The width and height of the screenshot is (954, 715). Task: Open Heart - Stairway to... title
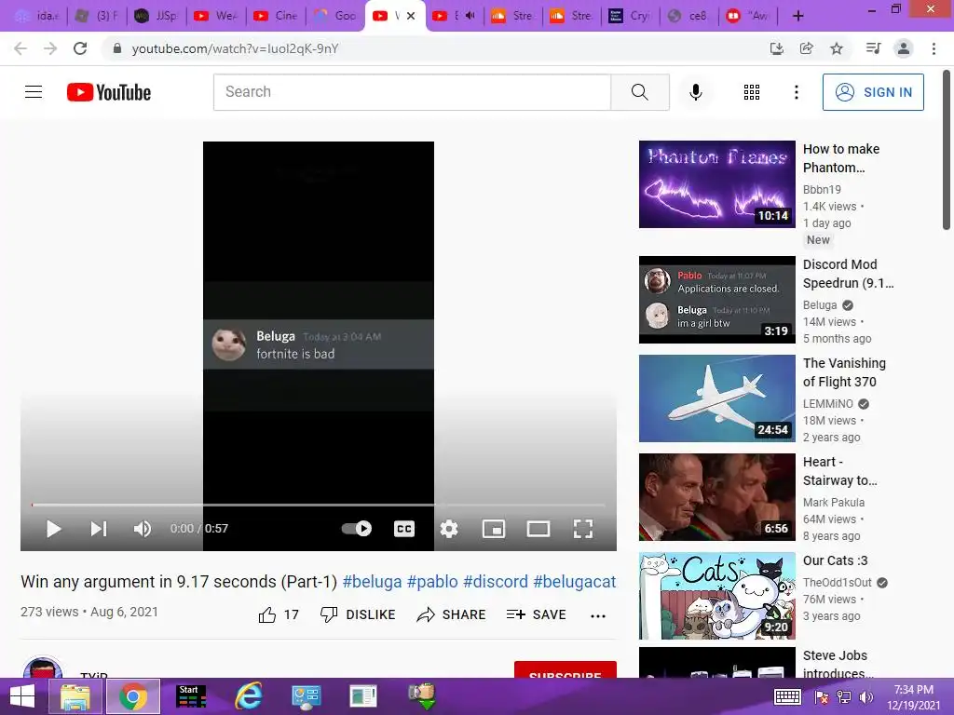point(839,471)
